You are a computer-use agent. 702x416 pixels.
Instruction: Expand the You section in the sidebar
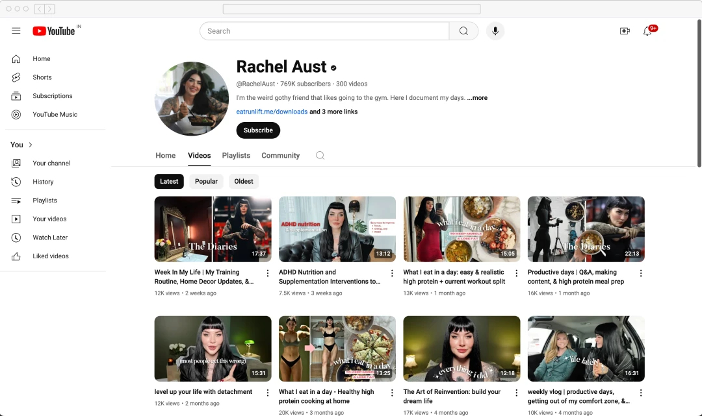click(x=16, y=145)
